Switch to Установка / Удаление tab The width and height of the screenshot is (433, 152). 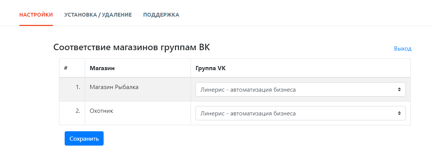click(98, 15)
